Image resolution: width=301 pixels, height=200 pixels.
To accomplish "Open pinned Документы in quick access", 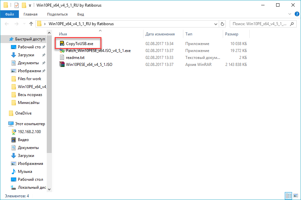I will click(28, 63).
